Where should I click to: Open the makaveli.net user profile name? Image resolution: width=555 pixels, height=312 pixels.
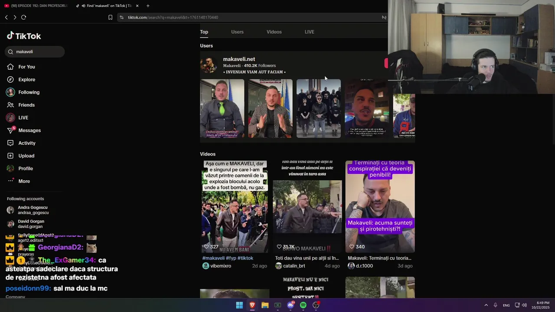[239, 59]
